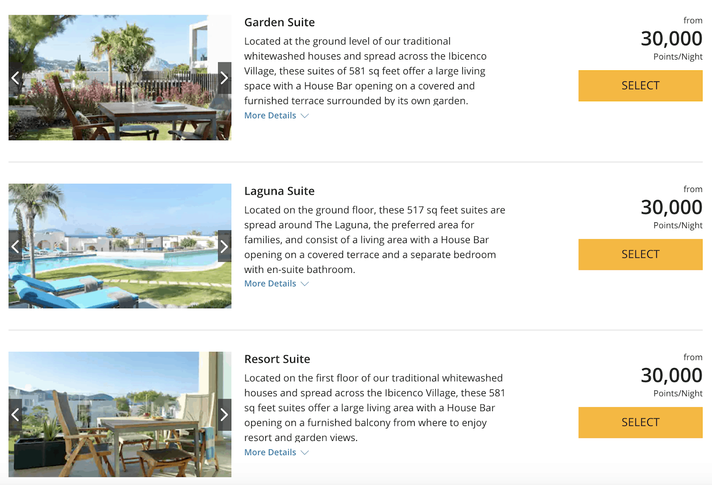Select the Laguna Suite room
This screenshot has width=712, height=485.
[x=640, y=254]
